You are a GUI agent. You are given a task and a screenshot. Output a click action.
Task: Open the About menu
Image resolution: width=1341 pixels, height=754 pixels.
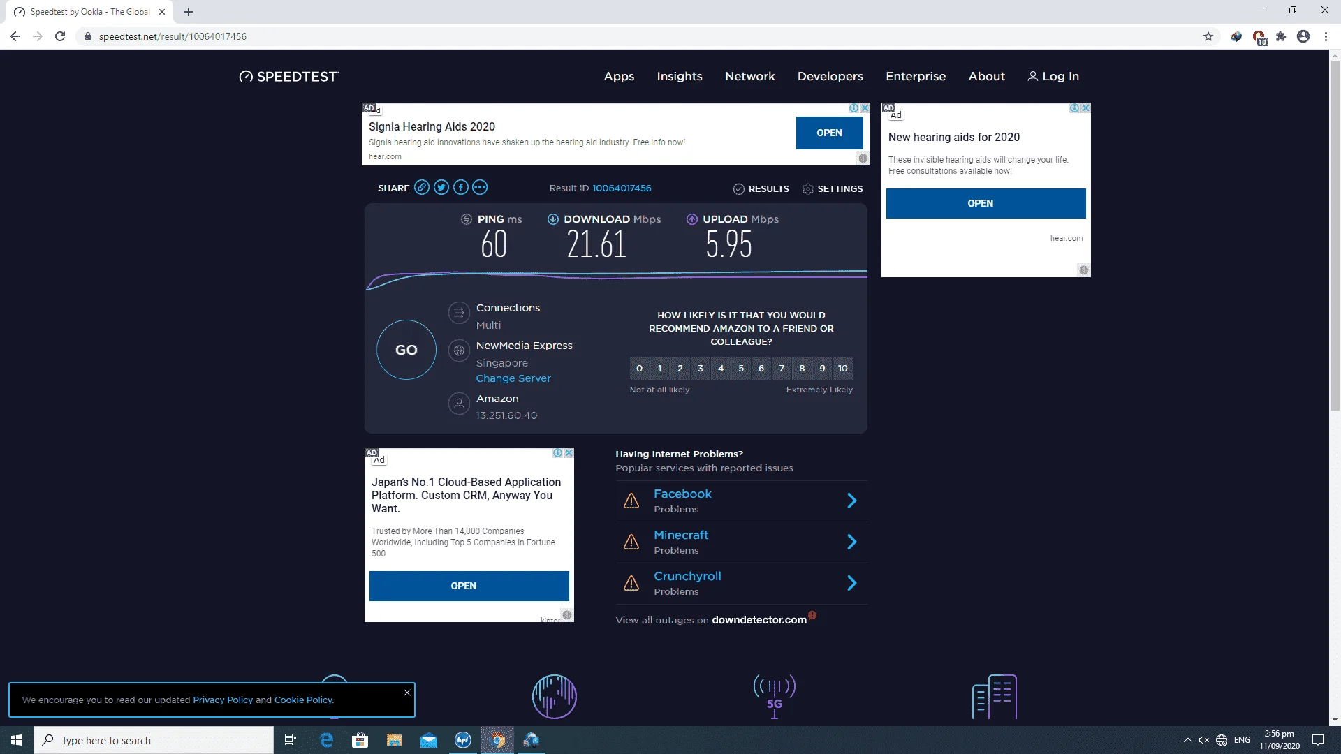tap(987, 76)
